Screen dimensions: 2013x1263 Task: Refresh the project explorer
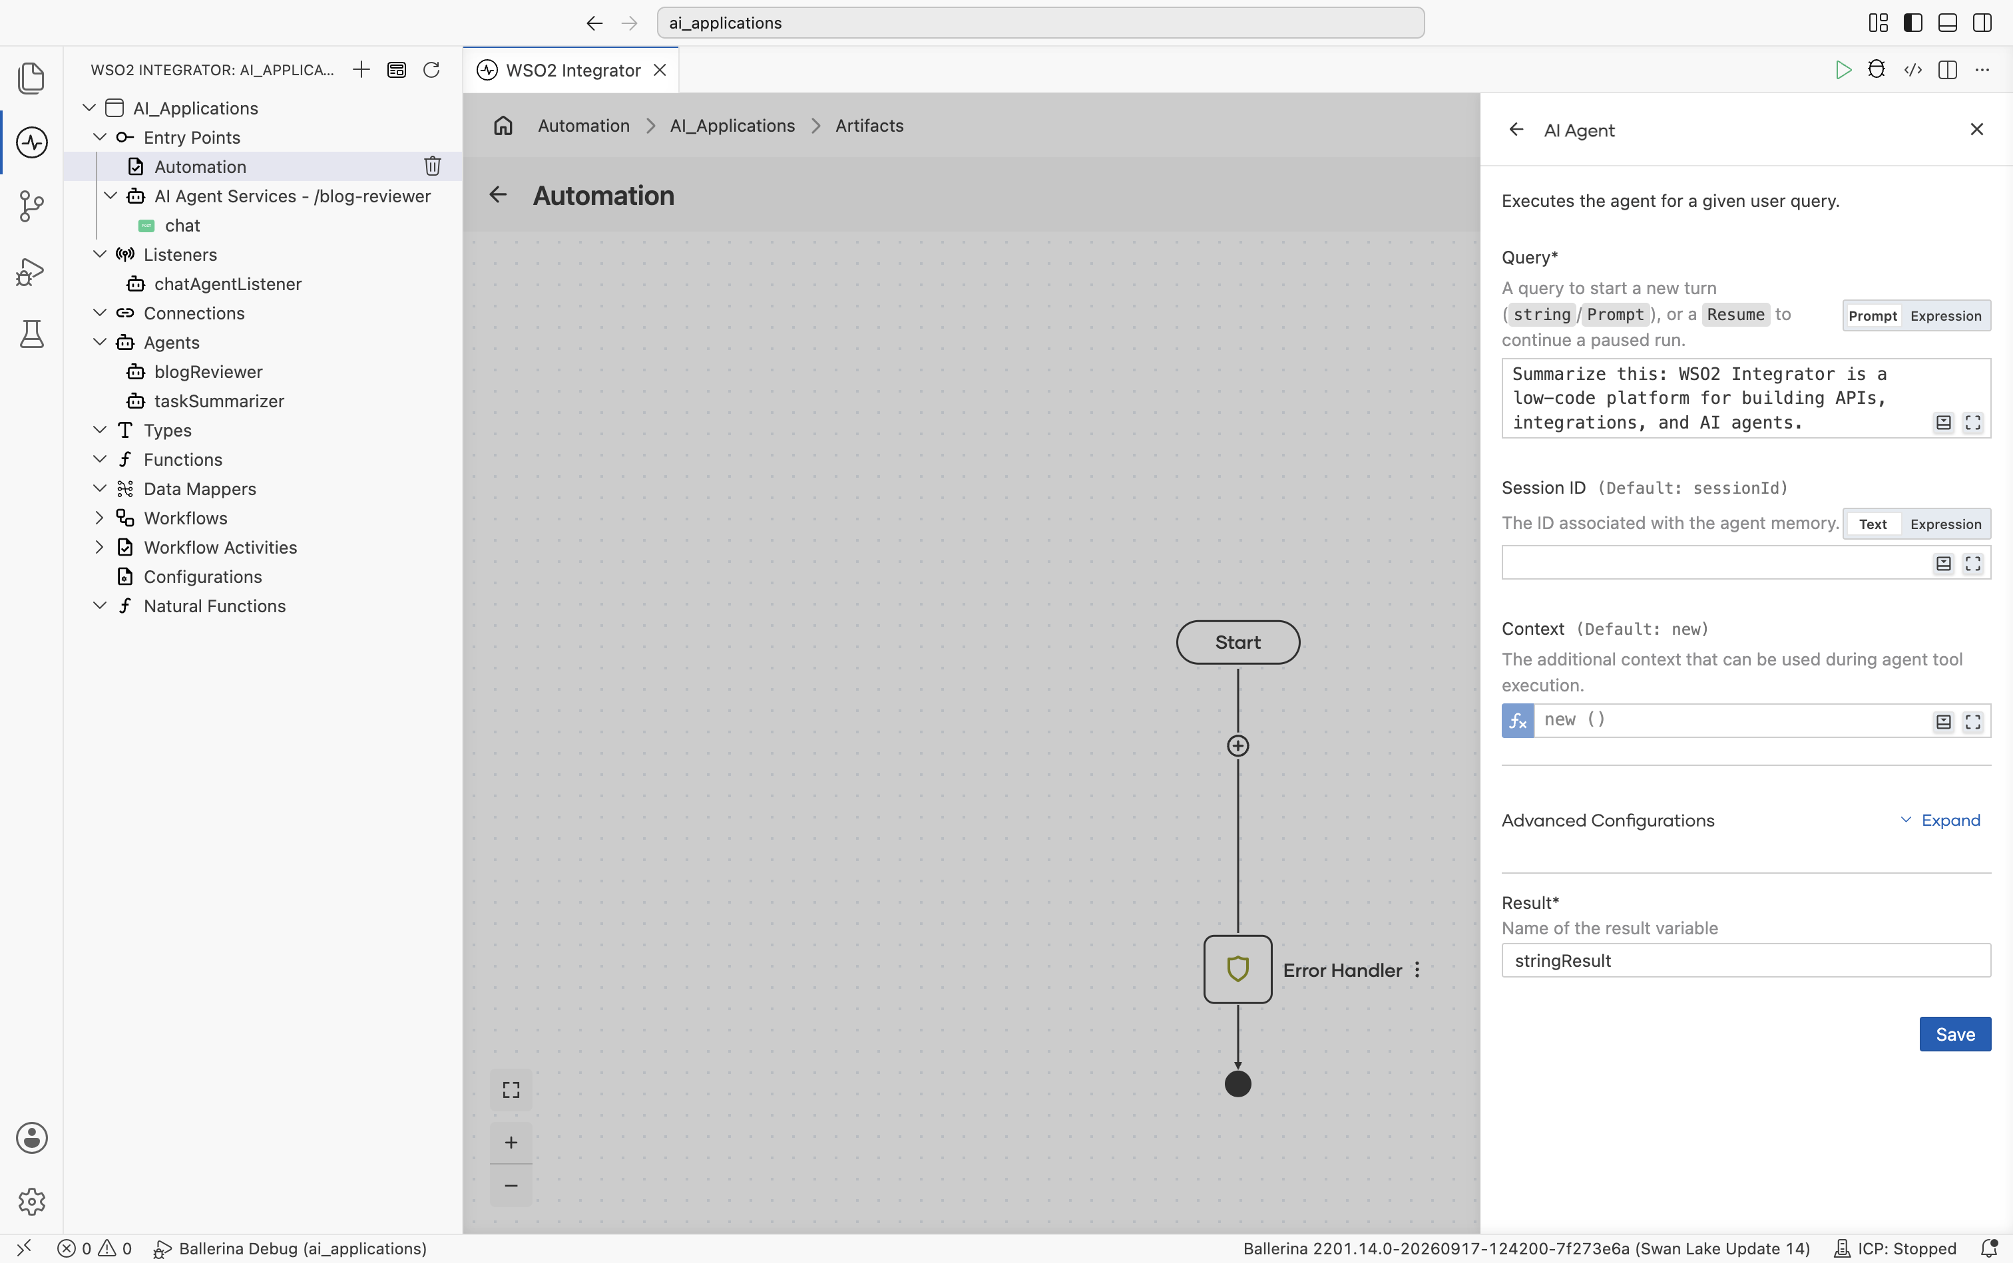pos(431,69)
